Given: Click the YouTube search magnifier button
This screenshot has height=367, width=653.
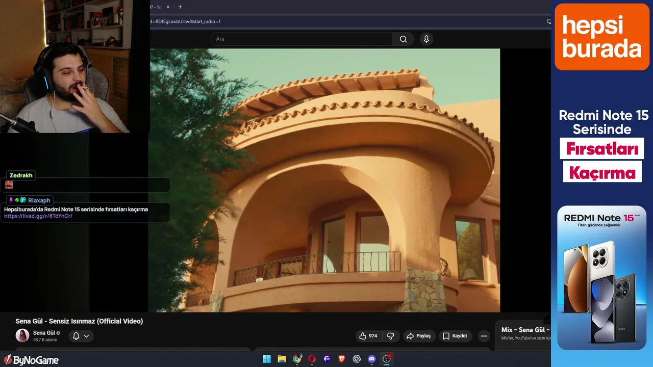Looking at the screenshot, I should pos(403,39).
